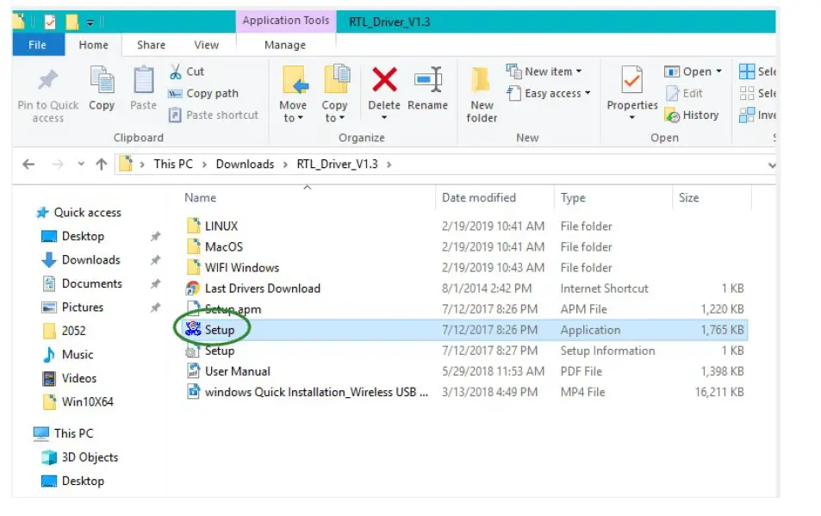Open Music in navigation pane
821x516 pixels.
click(x=77, y=354)
